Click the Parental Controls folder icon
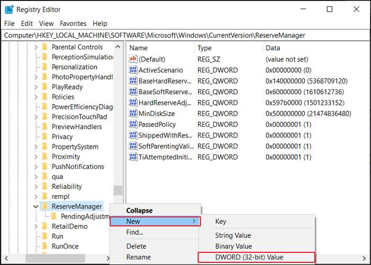This screenshot has height=265, width=371. [45, 47]
